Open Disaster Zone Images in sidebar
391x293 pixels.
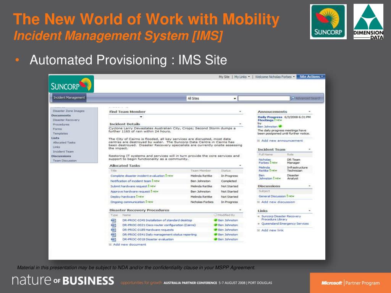69,111
